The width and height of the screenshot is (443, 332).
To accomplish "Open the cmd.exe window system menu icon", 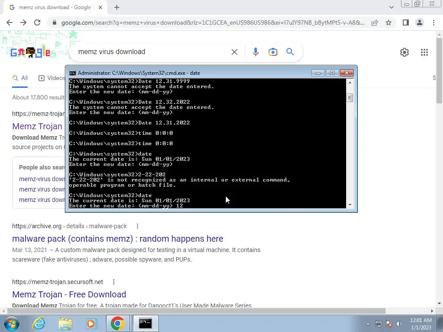I will point(73,73).
